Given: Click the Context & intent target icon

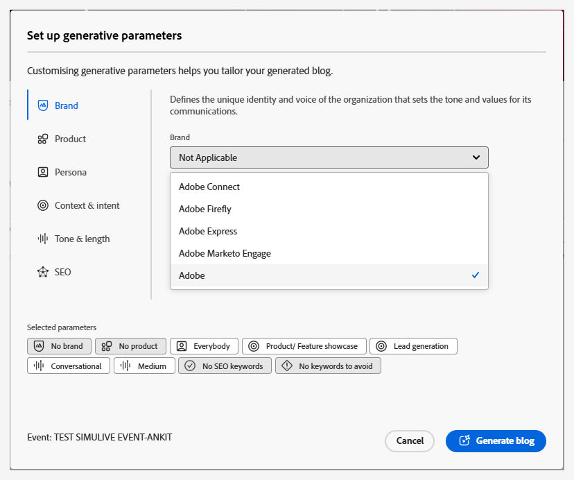Looking at the screenshot, I should tap(43, 205).
